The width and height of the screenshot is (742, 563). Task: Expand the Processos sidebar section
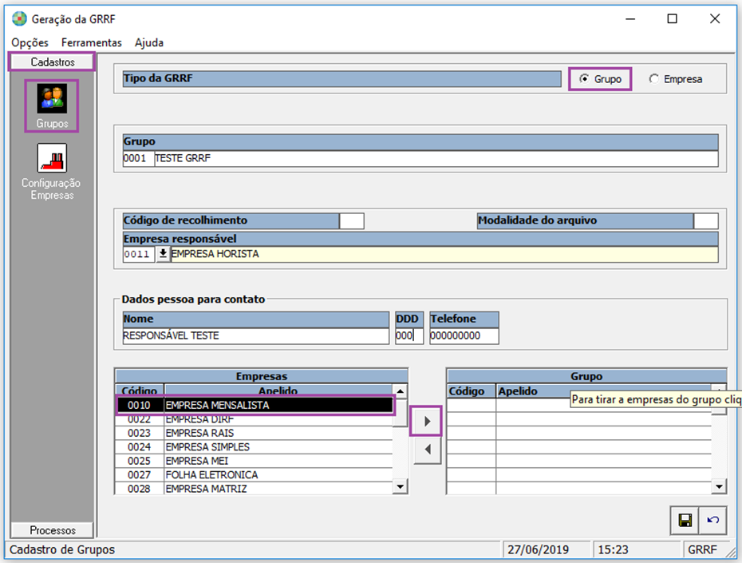(53, 530)
